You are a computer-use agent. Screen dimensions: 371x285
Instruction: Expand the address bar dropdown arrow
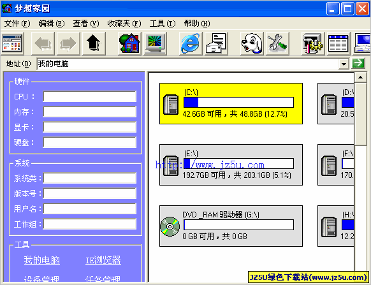344,64
